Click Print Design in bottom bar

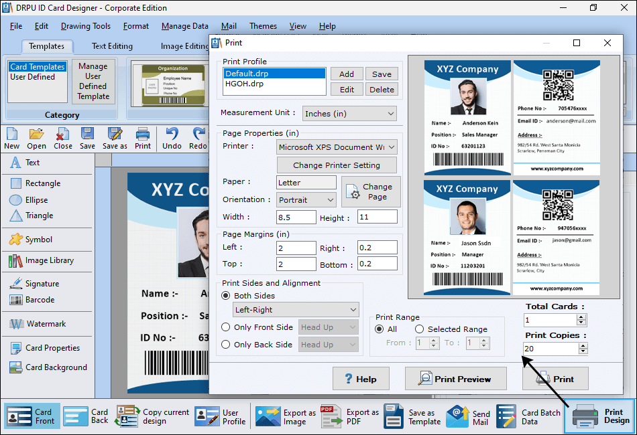pyautogui.click(x=599, y=416)
